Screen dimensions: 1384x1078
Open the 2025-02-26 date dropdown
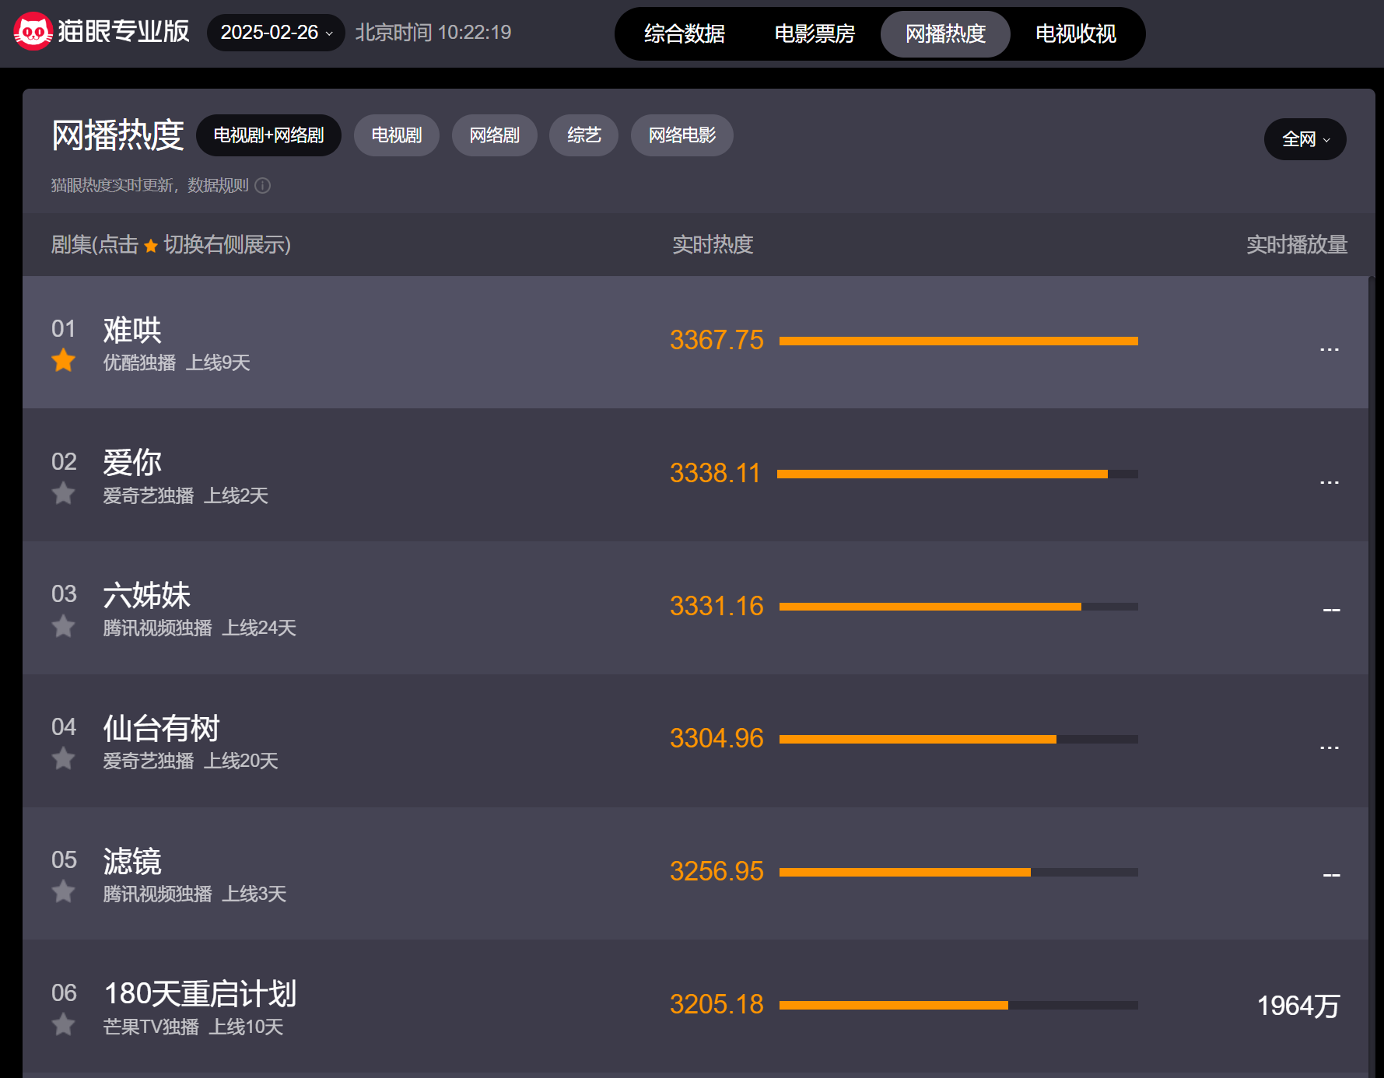(275, 33)
